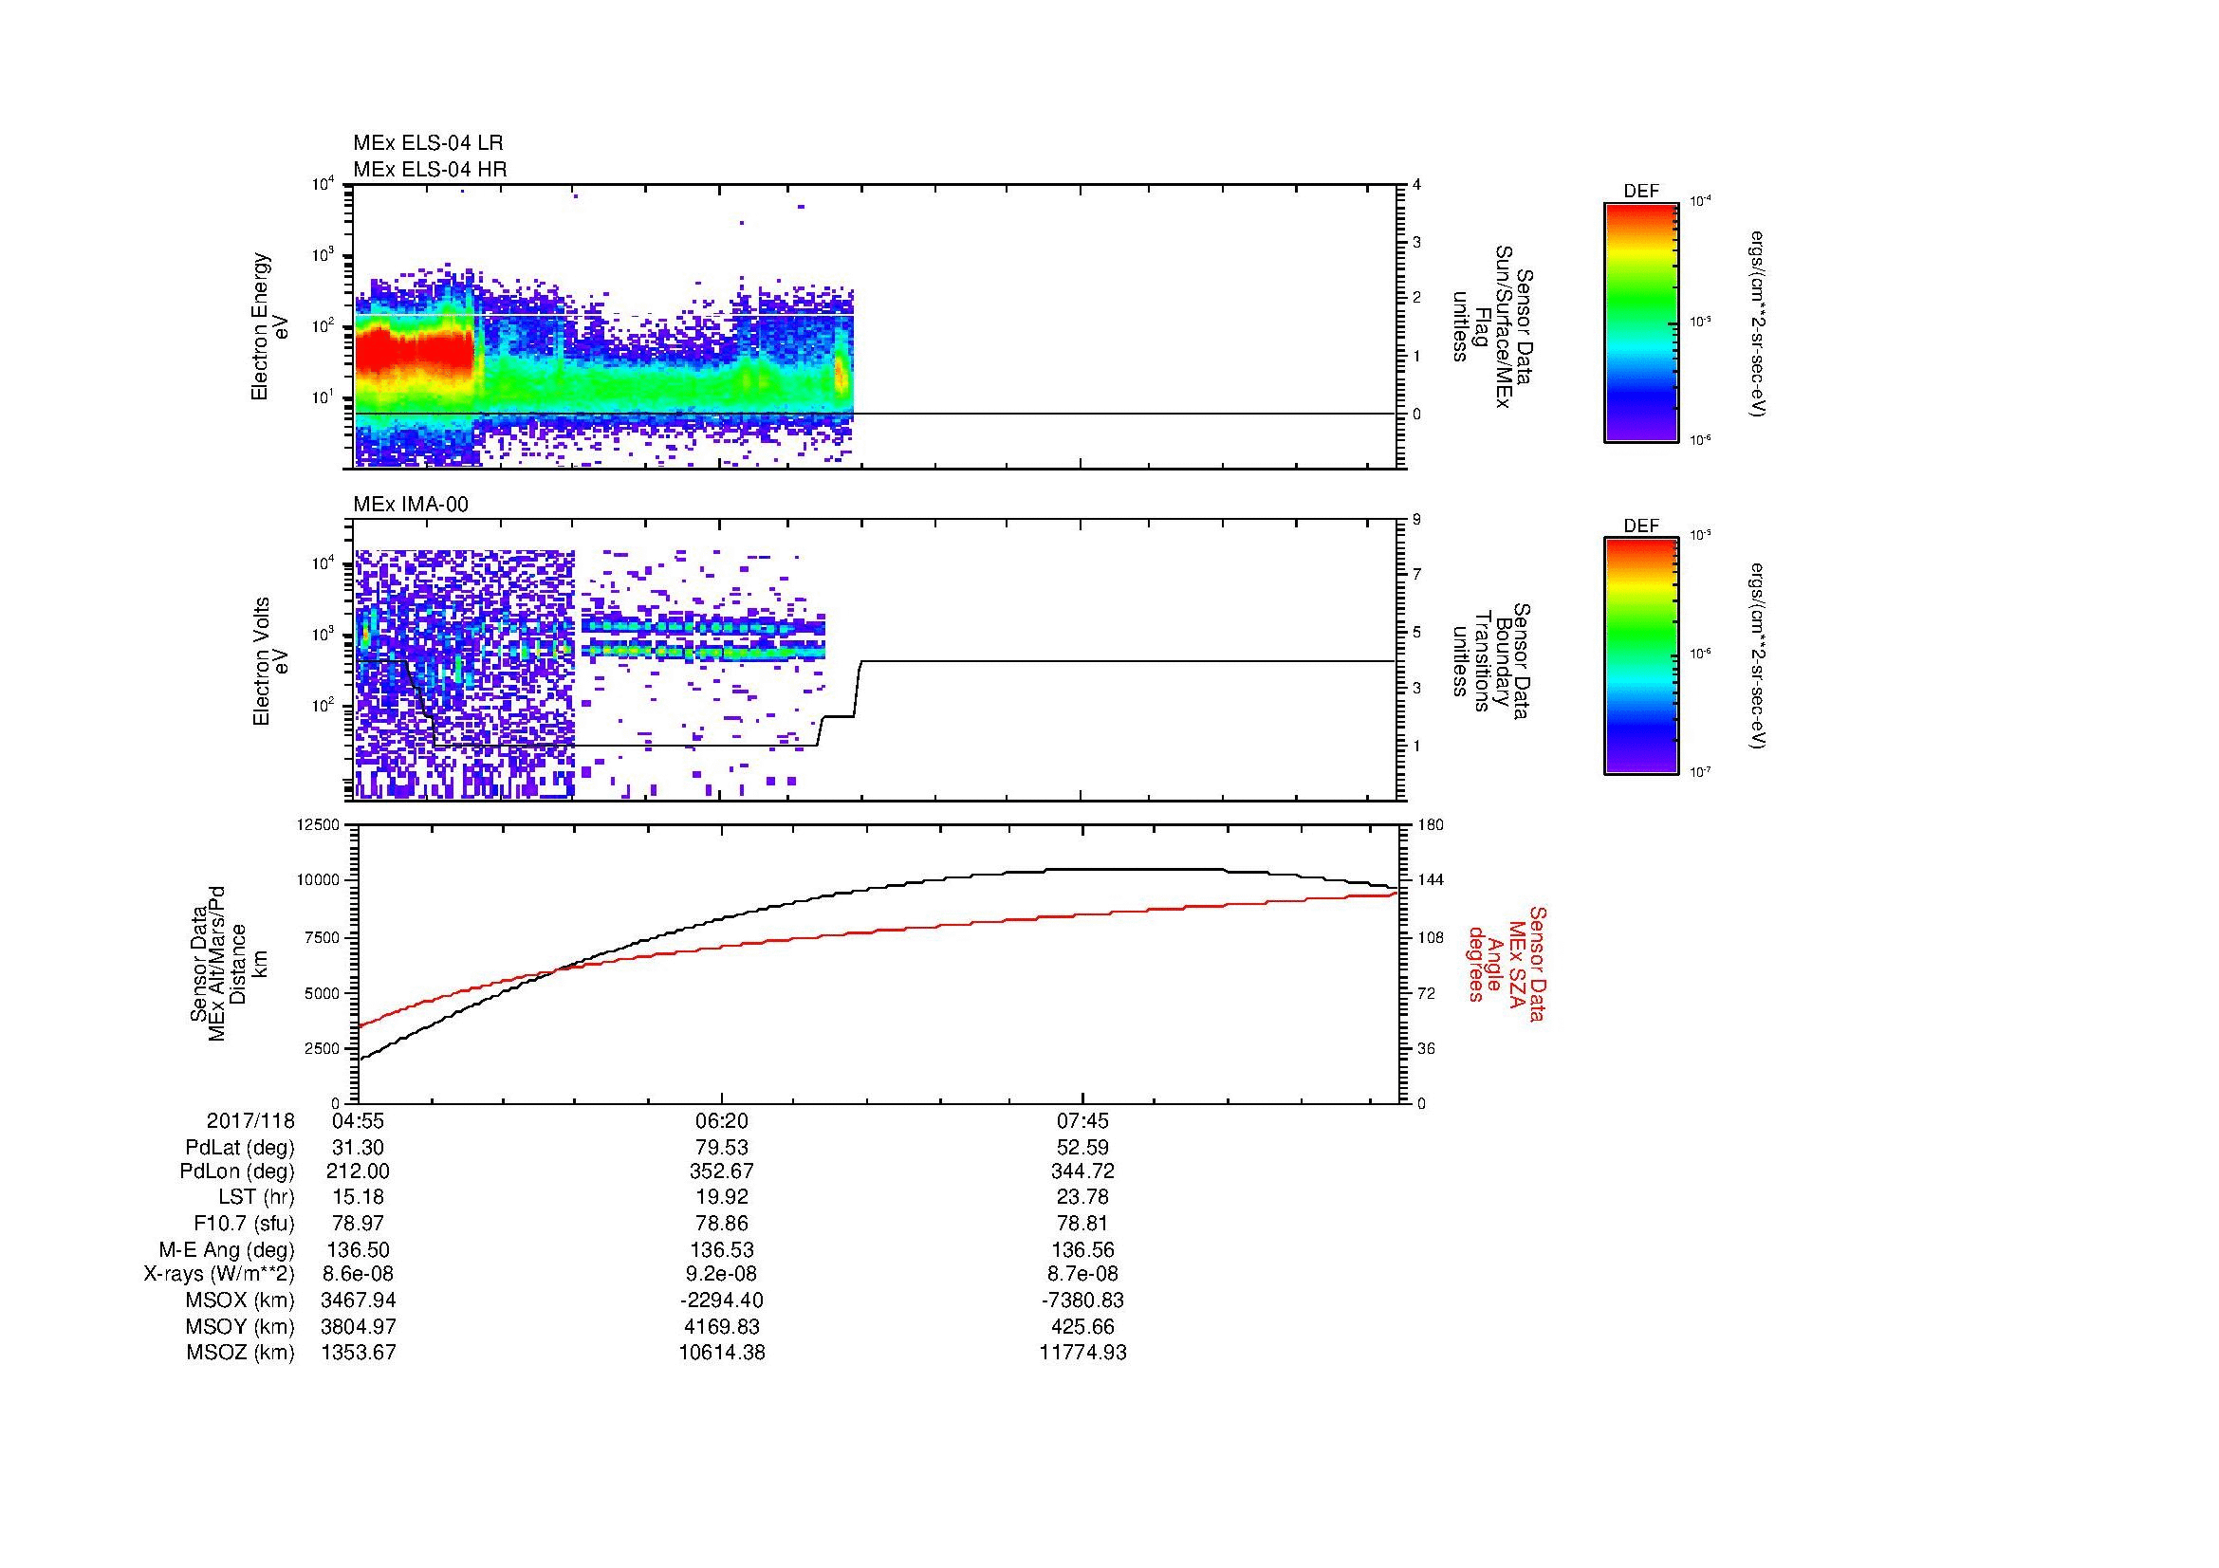The image size is (2219, 1568).
Task: Select the 'PdLon (deg)' row label
Action: (237, 1171)
